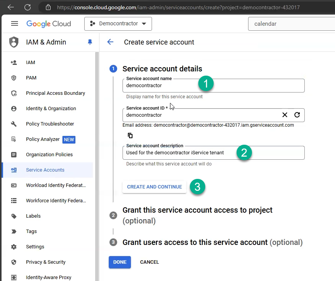This screenshot has height=281, width=335.
Task: Open IAM in the sidebar
Action: click(x=31, y=63)
